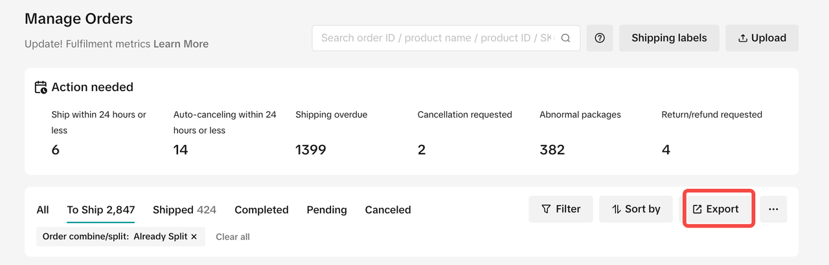The height and width of the screenshot is (265, 829).
Task: Click the Action needed calendar icon
Action: (x=41, y=87)
